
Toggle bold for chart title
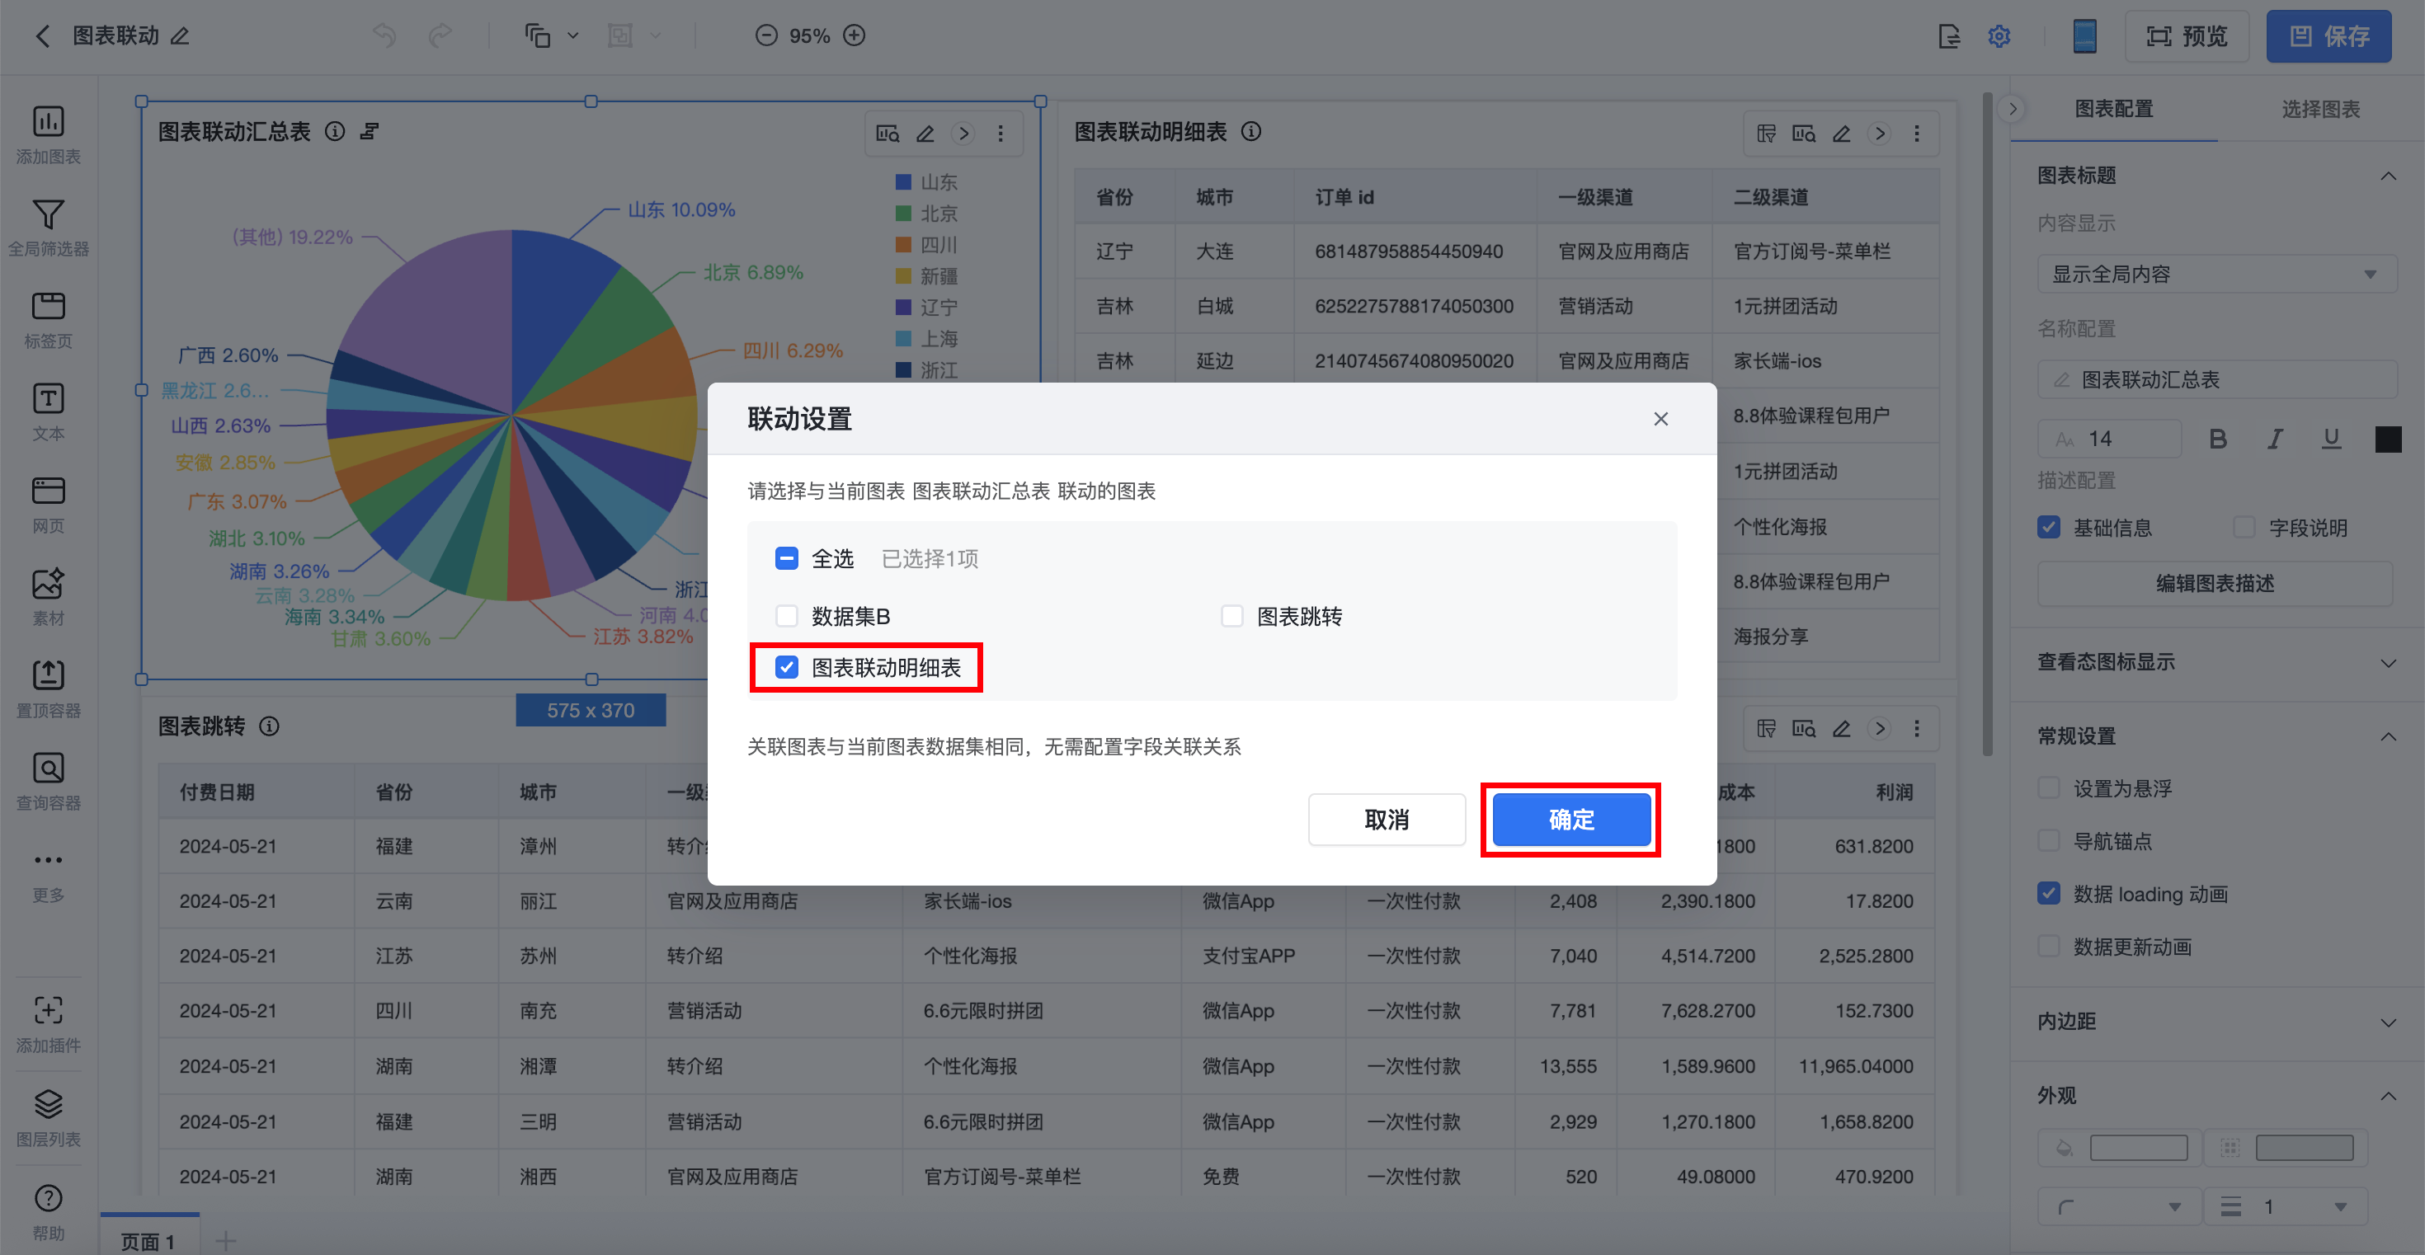coord(2218,439)
